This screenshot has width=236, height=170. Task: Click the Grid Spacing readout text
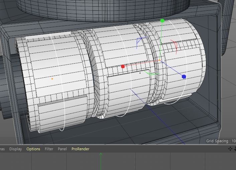(221, 141)
